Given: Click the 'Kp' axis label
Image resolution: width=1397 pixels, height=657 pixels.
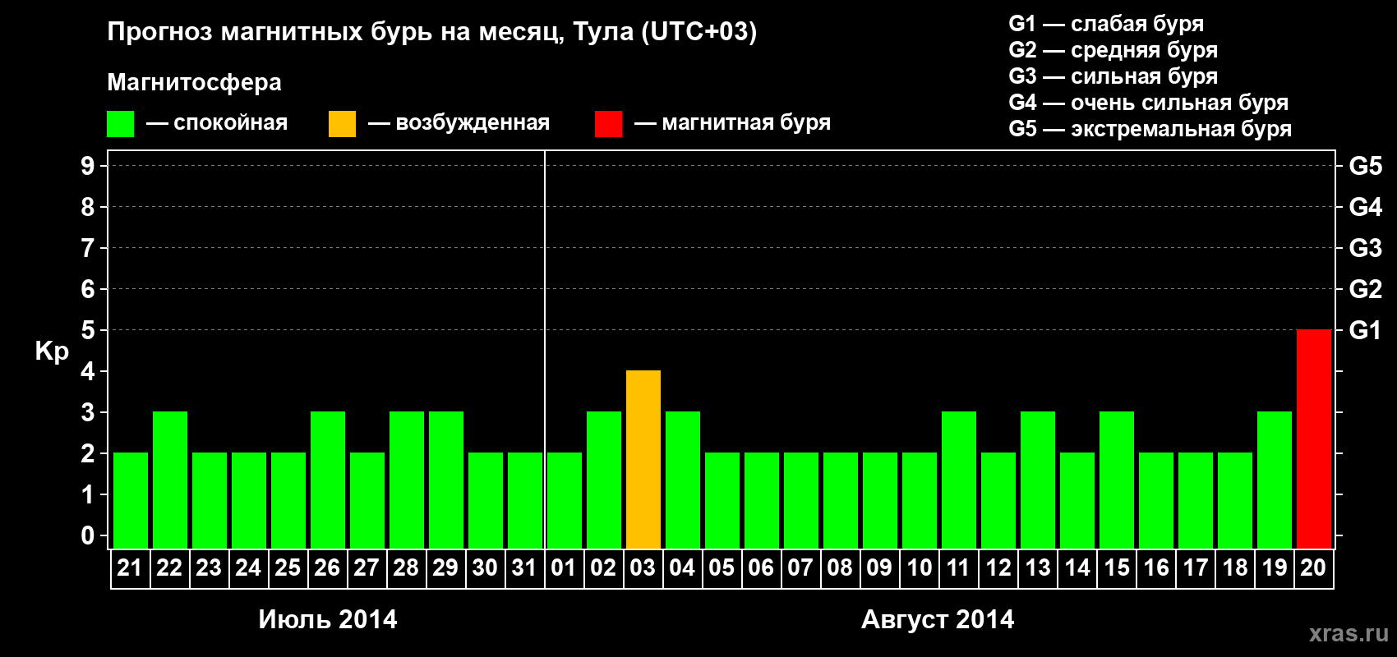Looking at the screenshot, I should click(x=52, y=351).
